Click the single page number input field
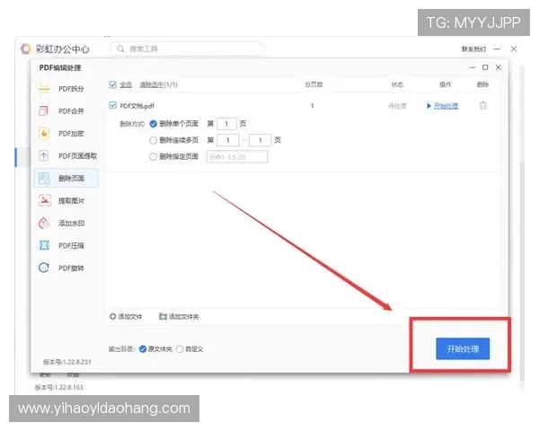539x431 pixels. [226, 124]
